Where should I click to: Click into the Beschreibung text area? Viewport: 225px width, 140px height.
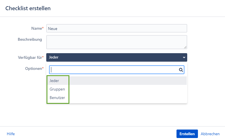click(x=116, y=42)
